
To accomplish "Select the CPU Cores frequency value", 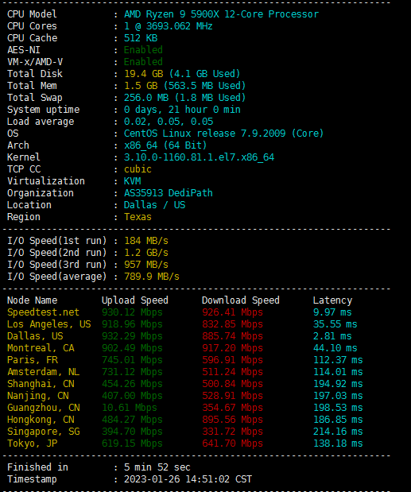I will click(169, 26).
